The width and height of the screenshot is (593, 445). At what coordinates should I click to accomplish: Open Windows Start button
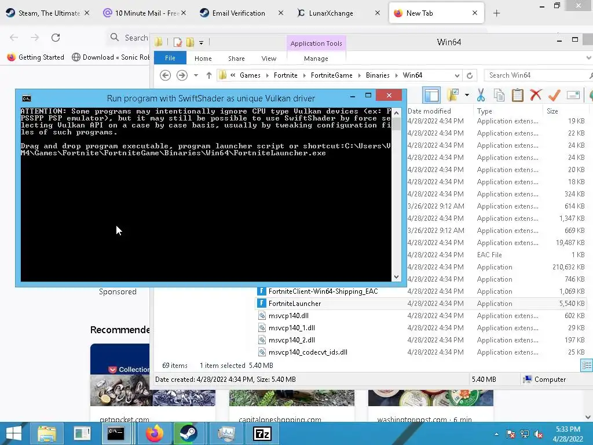pyautogui.click(x=14, y=433)
